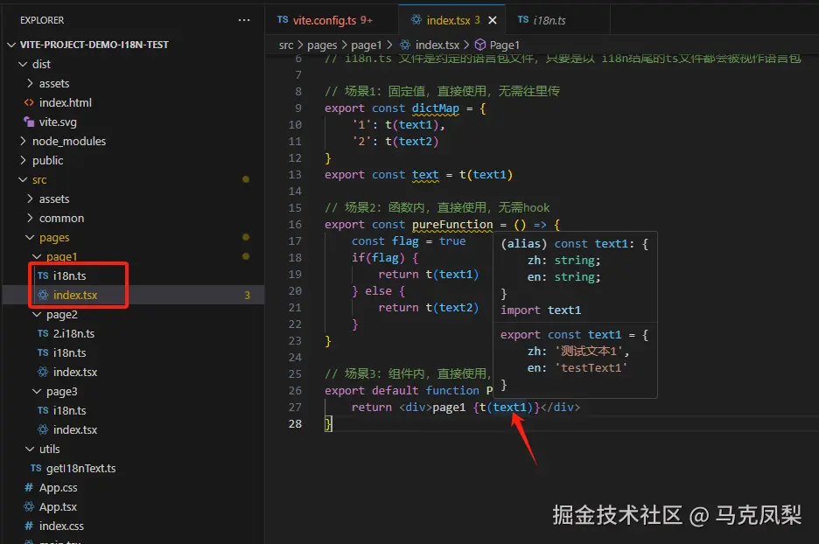The image size is (819, 544).
Task: Open index.tsx in page3 folder
Action: pyautogui.click(x=75, y=429)
